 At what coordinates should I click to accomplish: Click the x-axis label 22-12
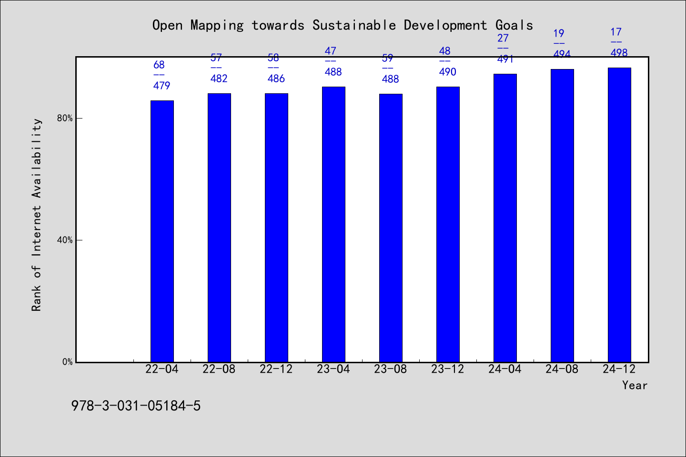pos(276,369)
